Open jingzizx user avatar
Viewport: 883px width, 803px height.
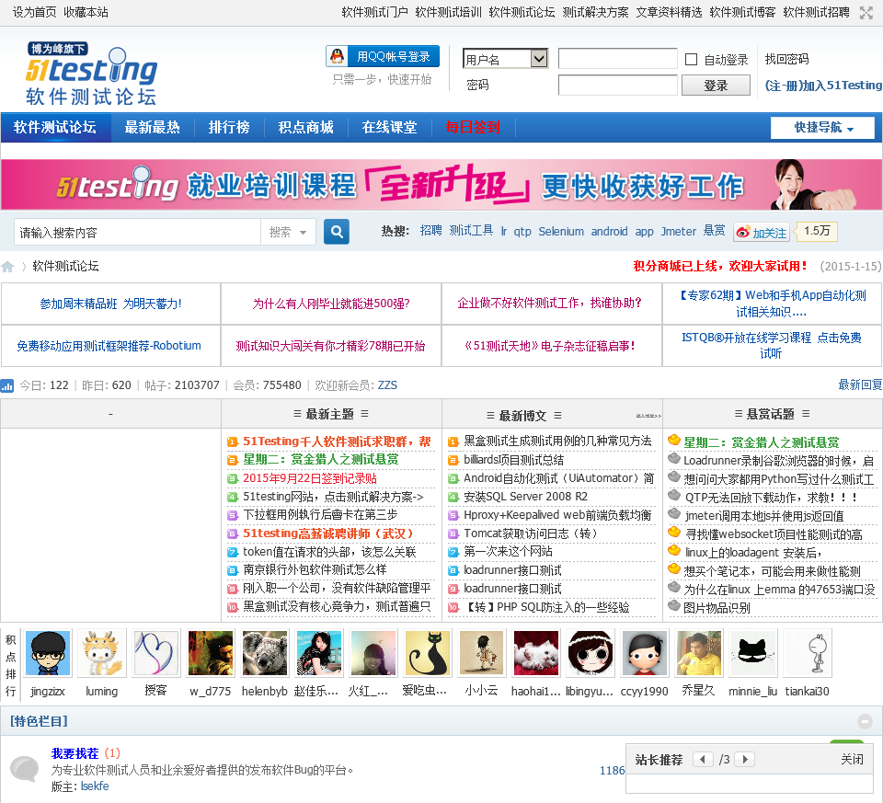pyautogui.click(x=48, y=653)
